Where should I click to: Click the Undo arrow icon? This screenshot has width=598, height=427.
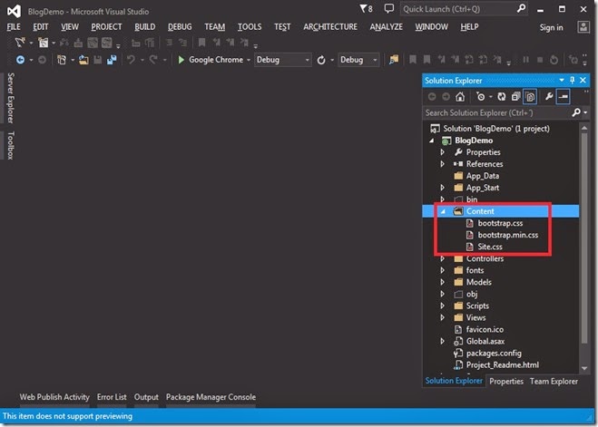coord(131,60)
